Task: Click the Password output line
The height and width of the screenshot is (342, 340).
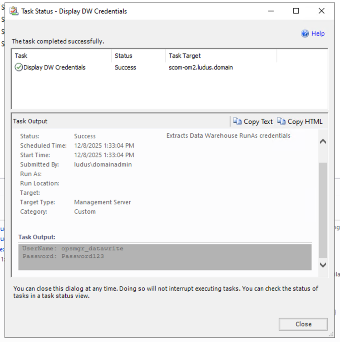Action: pyautogui.click(x=63, y=256)
